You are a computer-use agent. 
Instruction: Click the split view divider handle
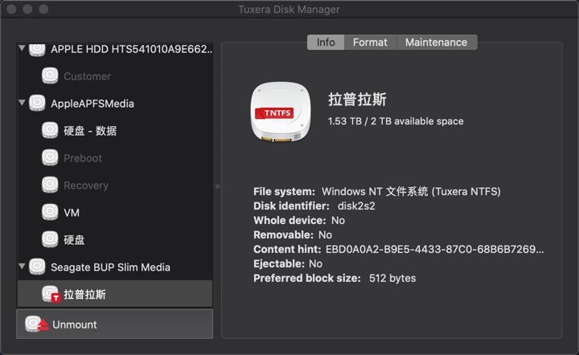click(x=217, y=186)
